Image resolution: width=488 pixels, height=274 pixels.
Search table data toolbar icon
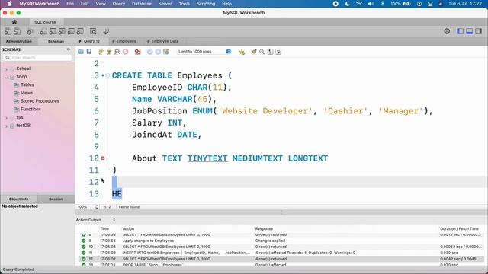(x=93, y=31)
